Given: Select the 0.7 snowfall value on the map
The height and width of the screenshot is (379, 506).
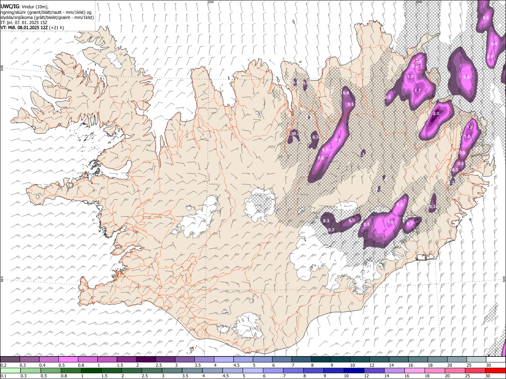Looking at the screenshot, I should (x=410, y=224).
